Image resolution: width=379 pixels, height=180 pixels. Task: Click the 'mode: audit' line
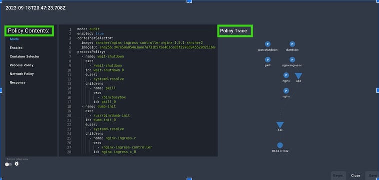pos(88,29)
